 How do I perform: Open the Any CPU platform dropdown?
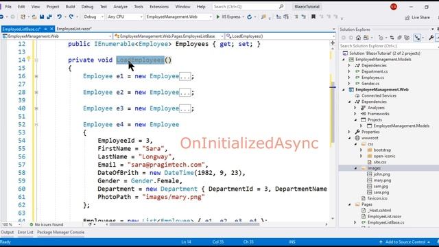coord(125,16)
